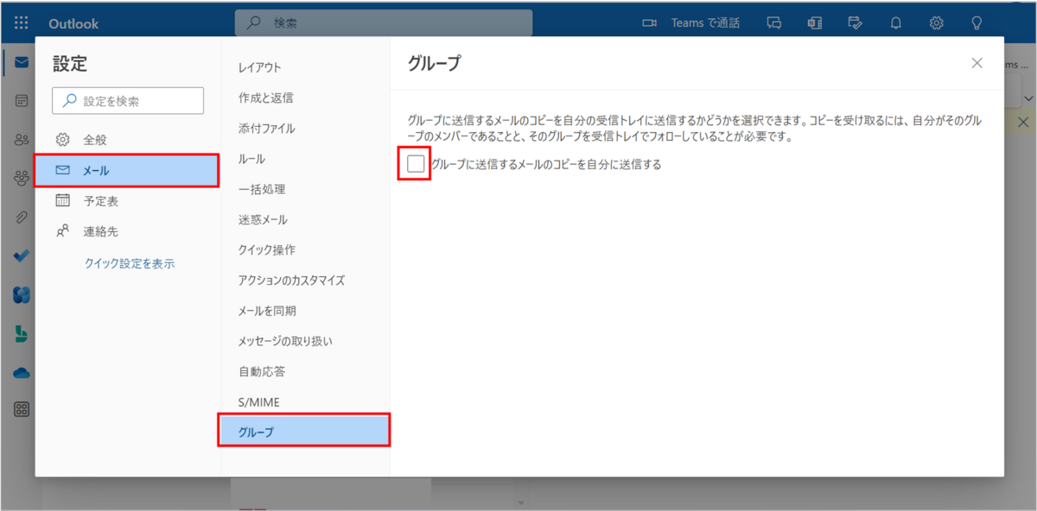Select メール settings category
1037x511 pixels.
126,171
